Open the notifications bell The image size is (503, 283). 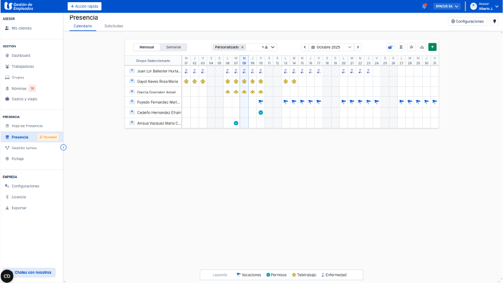pyautogui.click(x=424, y=7)
